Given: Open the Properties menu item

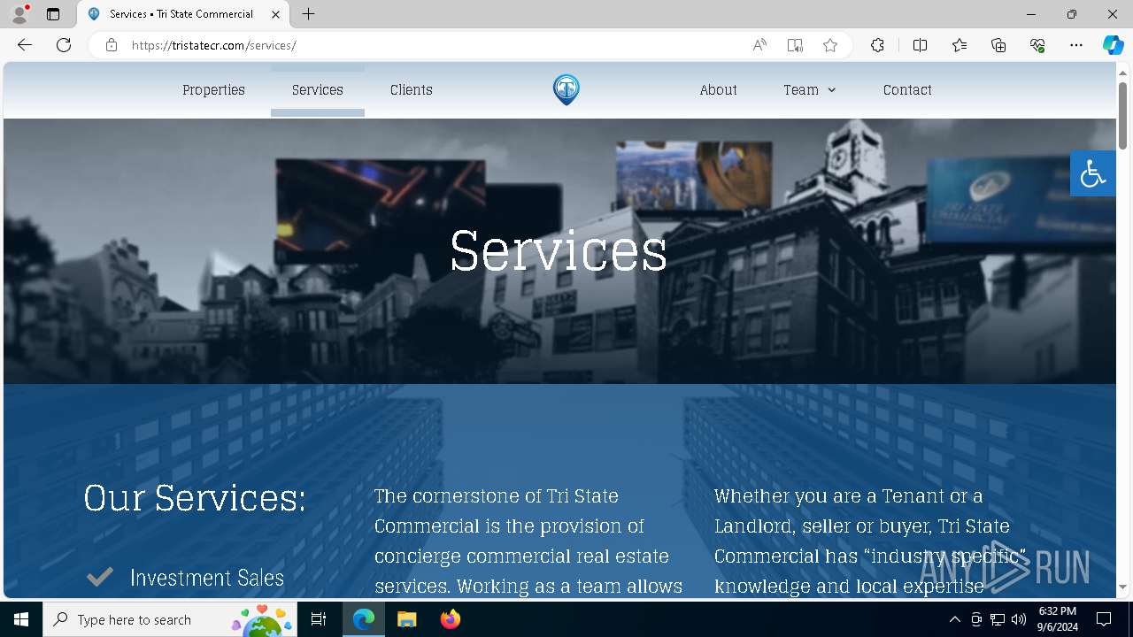Looking at the screenshot, I should 213,90.
